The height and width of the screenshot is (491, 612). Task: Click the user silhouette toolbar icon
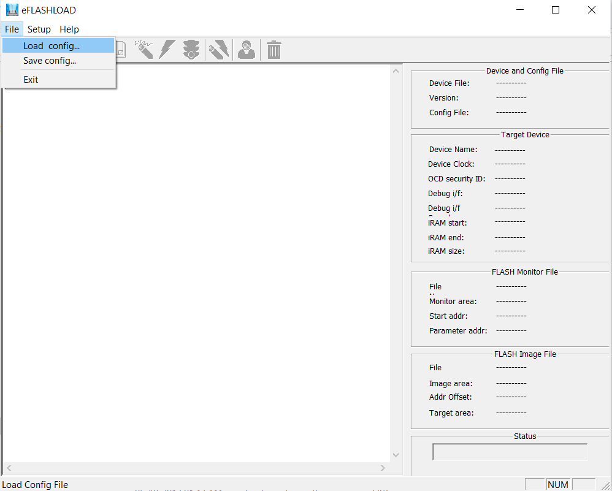(247, 50)
